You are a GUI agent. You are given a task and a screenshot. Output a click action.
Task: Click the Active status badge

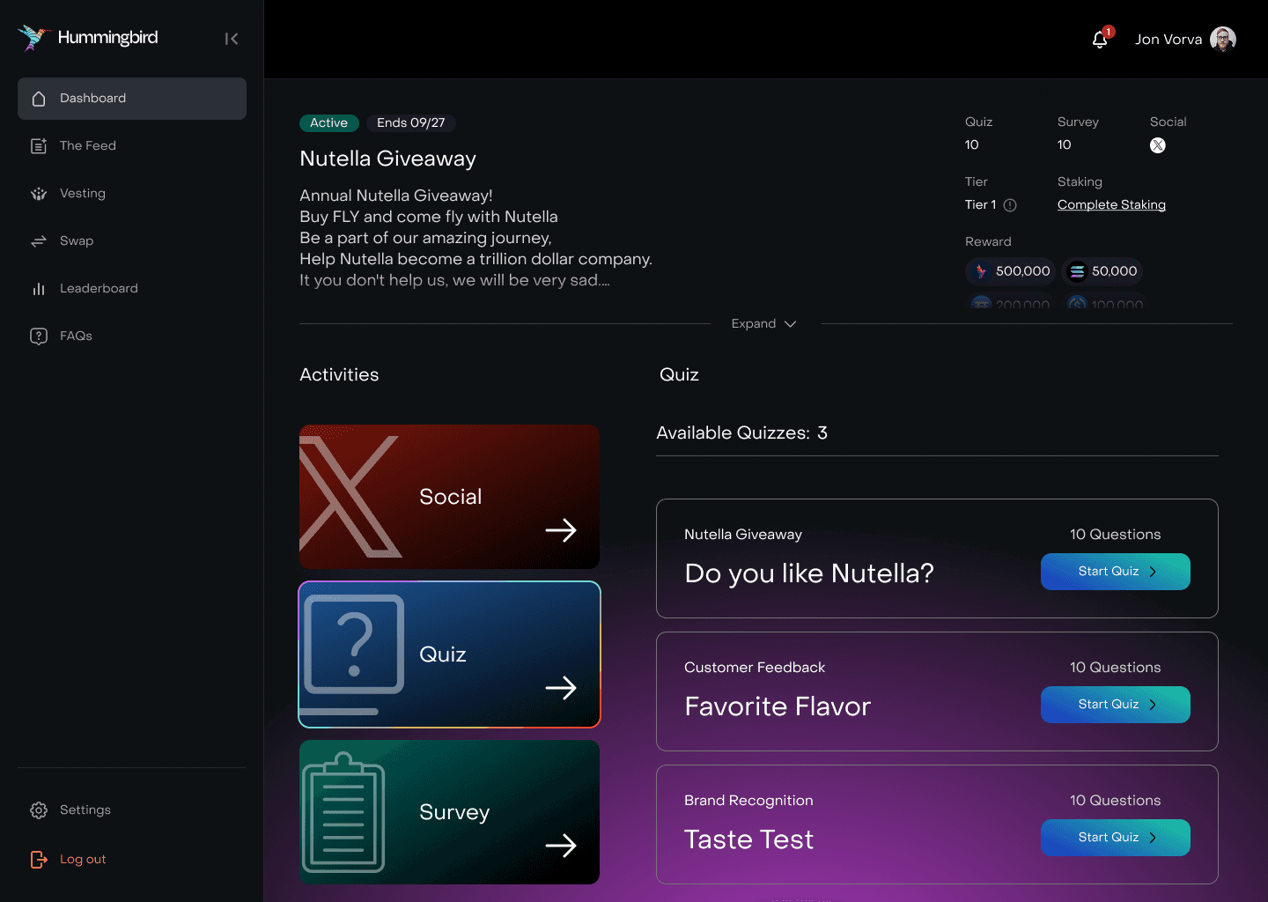click(x=328, y=123)
